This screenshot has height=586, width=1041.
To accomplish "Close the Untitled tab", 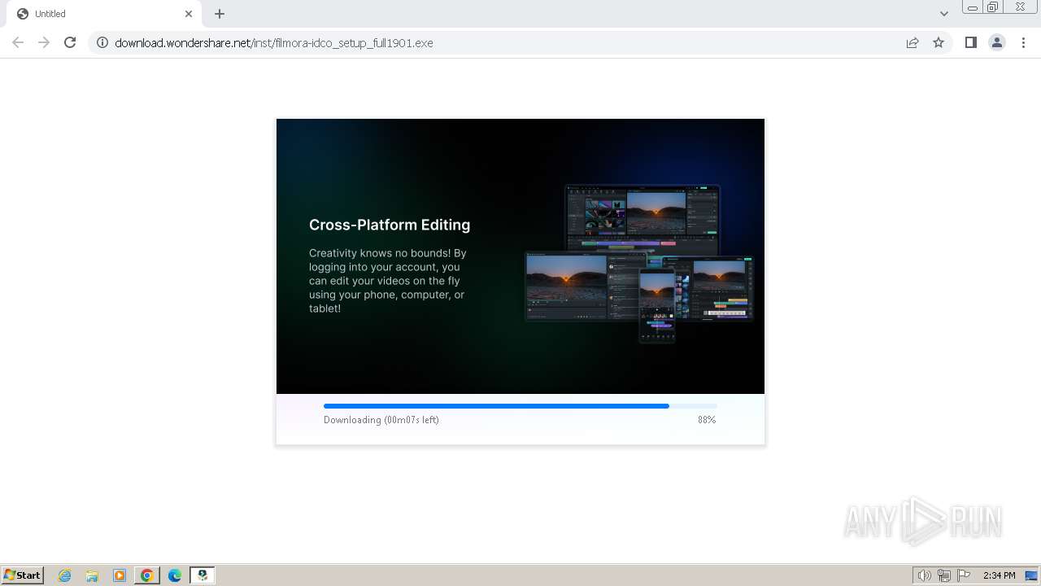I will pos(189,14).
